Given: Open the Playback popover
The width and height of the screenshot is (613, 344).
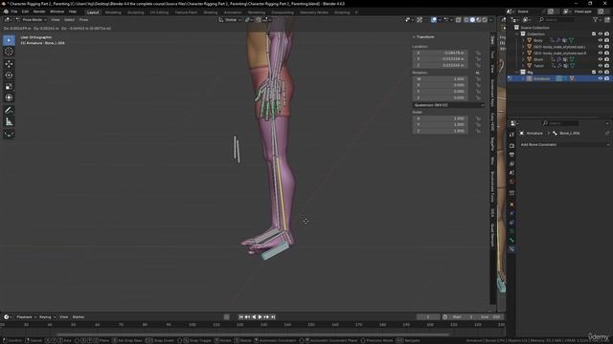Looking at the screenshot, I should click(26, 317).
